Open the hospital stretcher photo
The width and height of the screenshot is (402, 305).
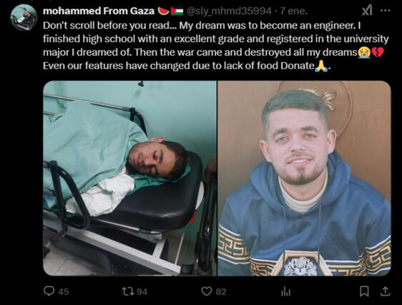tap(129, 179)
